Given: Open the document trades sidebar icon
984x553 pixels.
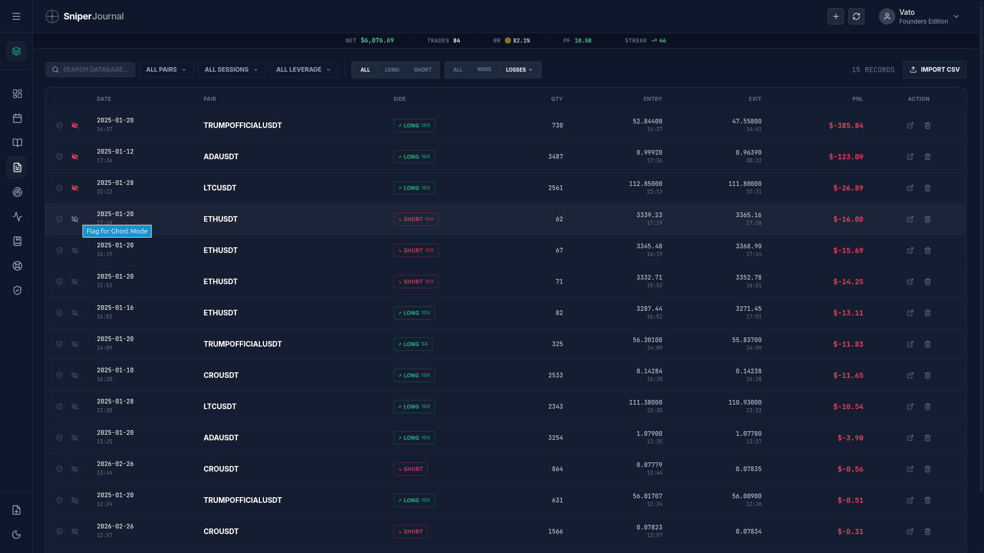Looking at the screenshot, I should pyautogui.click(x=17, y=167).
